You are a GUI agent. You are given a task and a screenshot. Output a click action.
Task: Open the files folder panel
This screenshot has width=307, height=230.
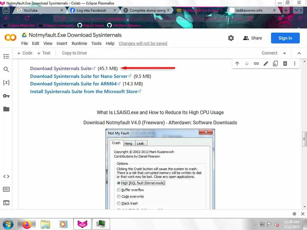coord(6,109)
